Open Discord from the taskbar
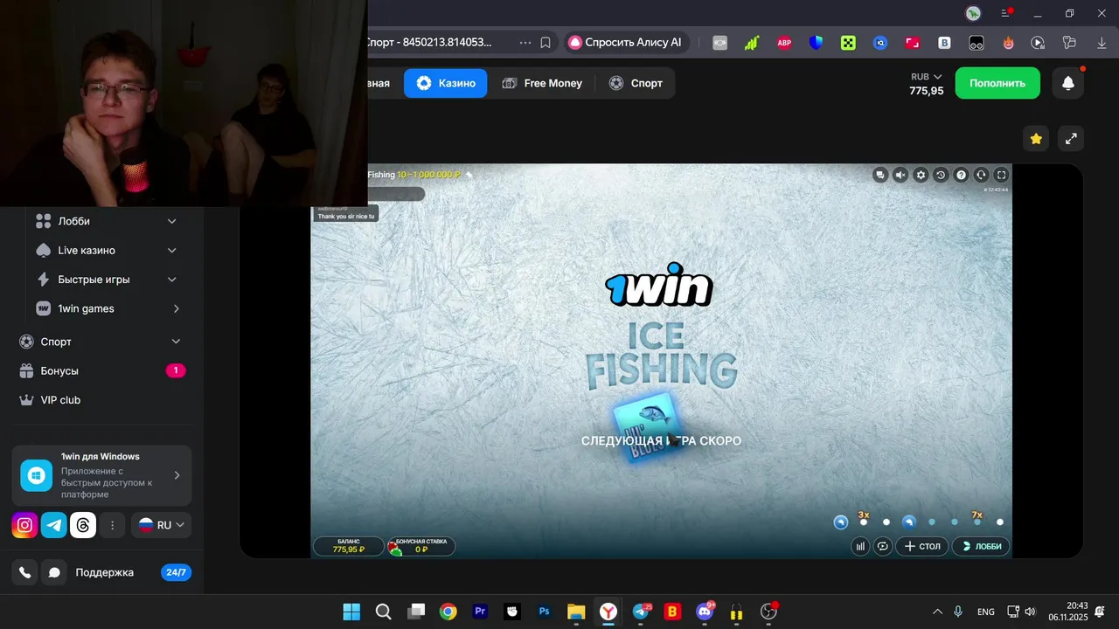 coord(705,612)
